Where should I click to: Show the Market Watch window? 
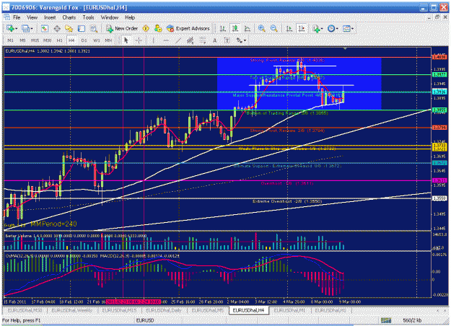point(44,28)
